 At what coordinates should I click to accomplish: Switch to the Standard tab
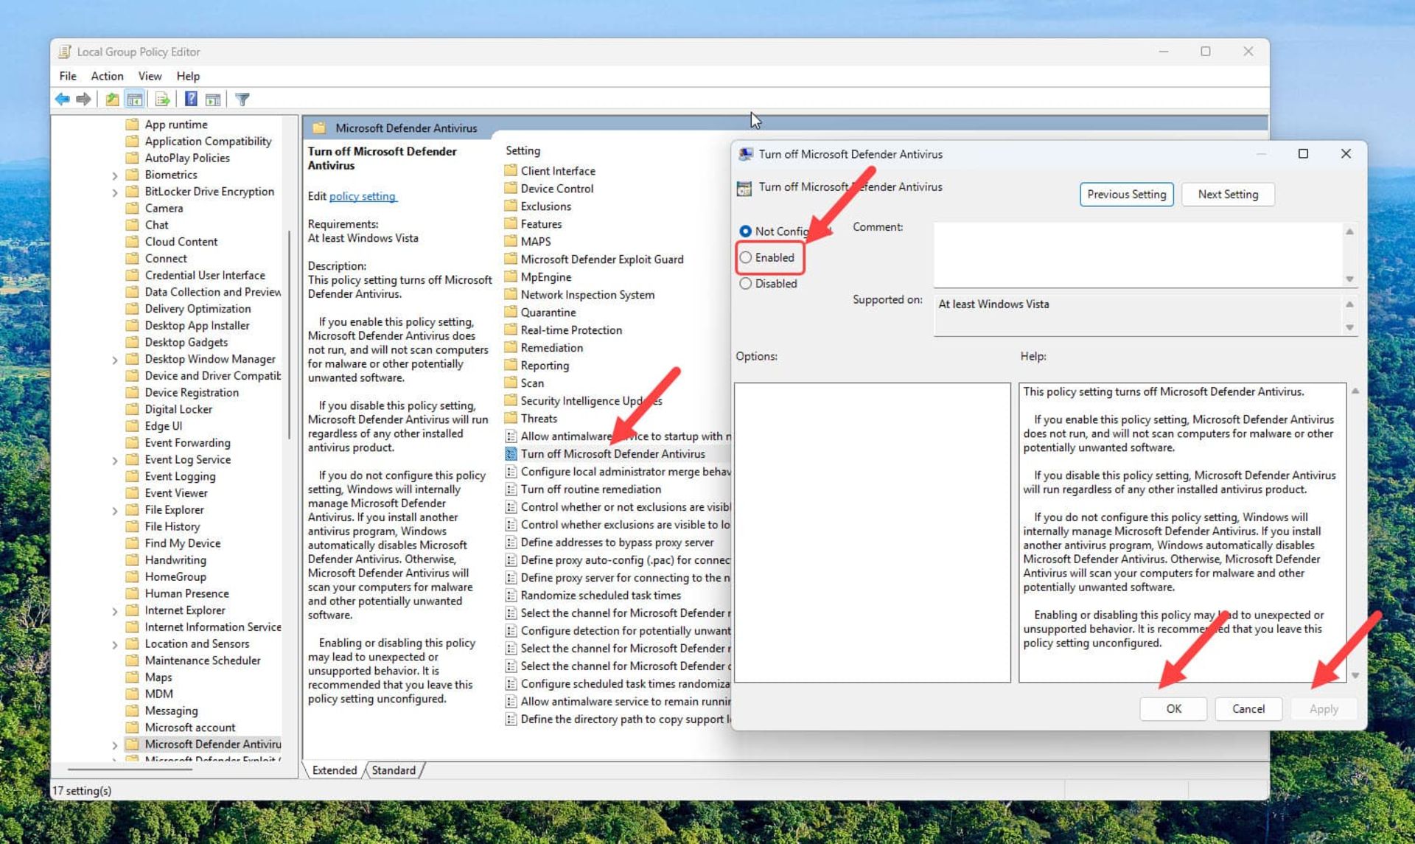click(394, 770)
